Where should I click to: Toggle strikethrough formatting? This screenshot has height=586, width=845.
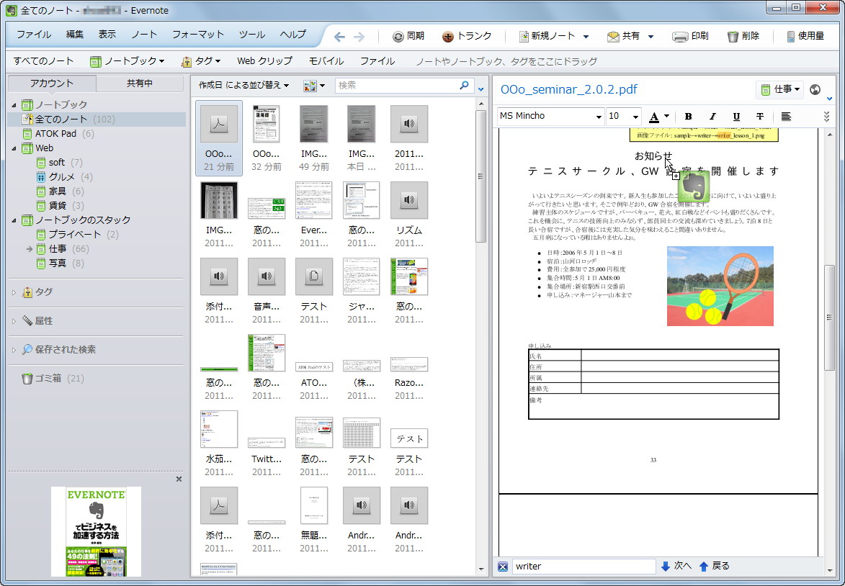click(x=759, y=117)
